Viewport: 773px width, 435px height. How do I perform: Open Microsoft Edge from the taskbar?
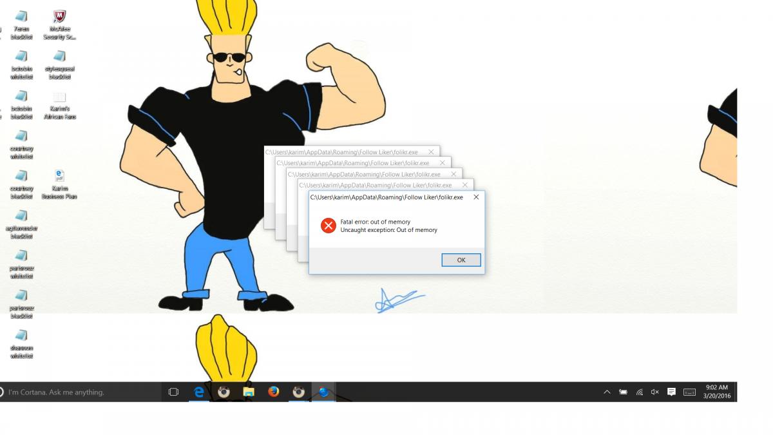coord(198,392)
